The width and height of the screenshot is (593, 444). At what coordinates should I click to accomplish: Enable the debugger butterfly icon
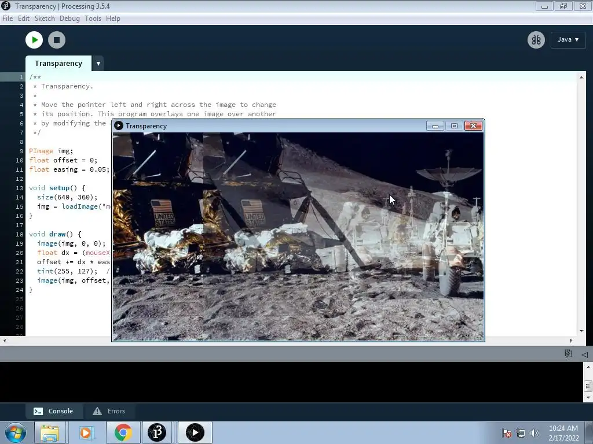point(536,40)
